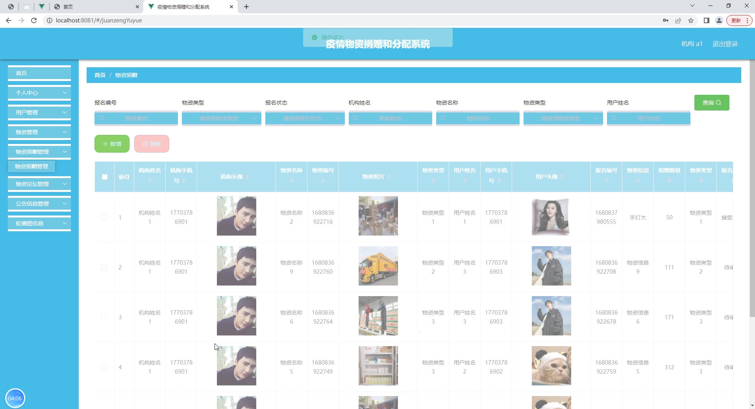755x409 pixels.
Task: Open the 机构头像 thumbnail in row 1
Action: (x=237, y=216)
